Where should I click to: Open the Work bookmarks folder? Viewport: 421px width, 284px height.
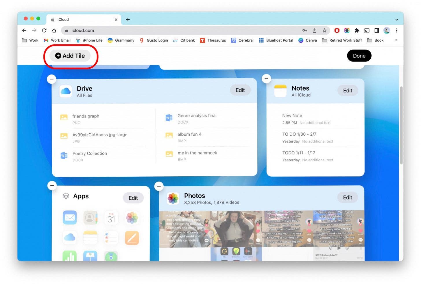click(30, 40)
